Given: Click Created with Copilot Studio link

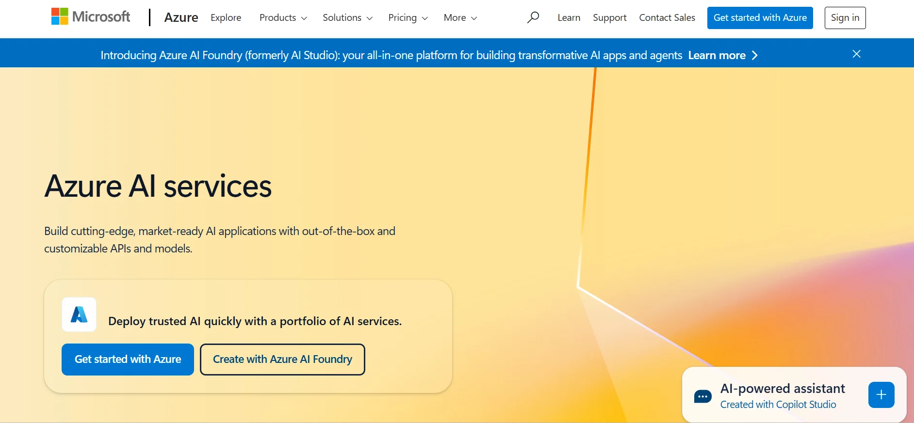Looking at the screenshot, I should 778,405.
